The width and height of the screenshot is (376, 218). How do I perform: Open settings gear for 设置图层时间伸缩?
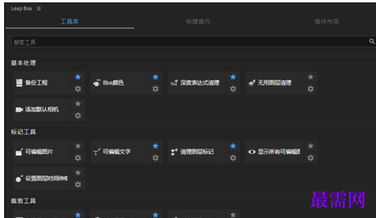78,185
